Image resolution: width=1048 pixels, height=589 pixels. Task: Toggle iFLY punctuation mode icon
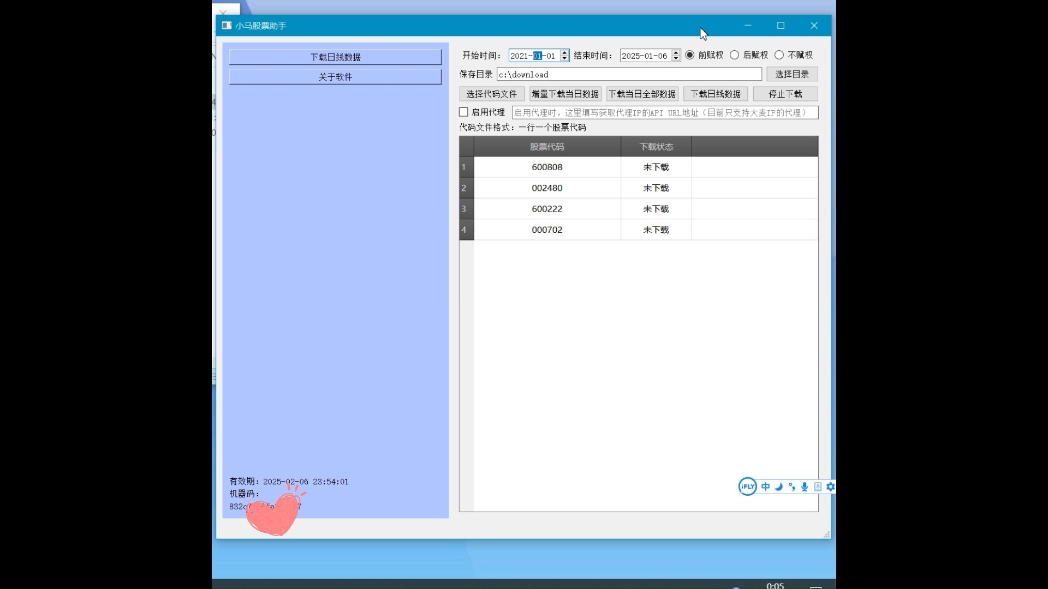[x=792, y=486]
